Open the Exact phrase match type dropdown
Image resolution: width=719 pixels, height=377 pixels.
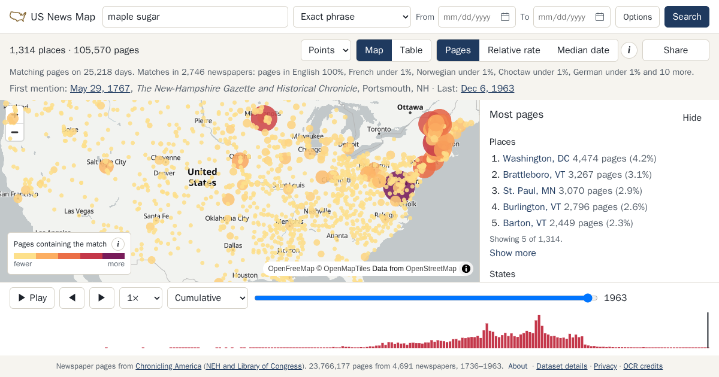click(352, 17)
